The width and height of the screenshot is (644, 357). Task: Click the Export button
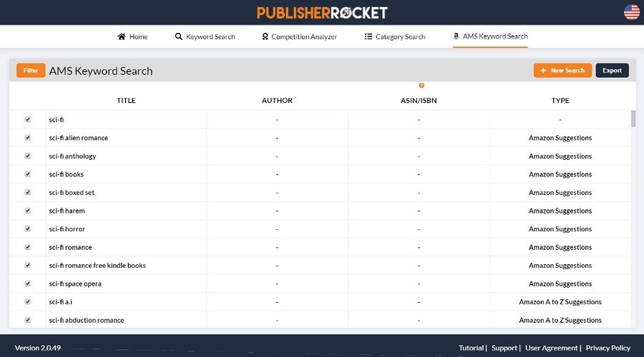pos(612,71)
